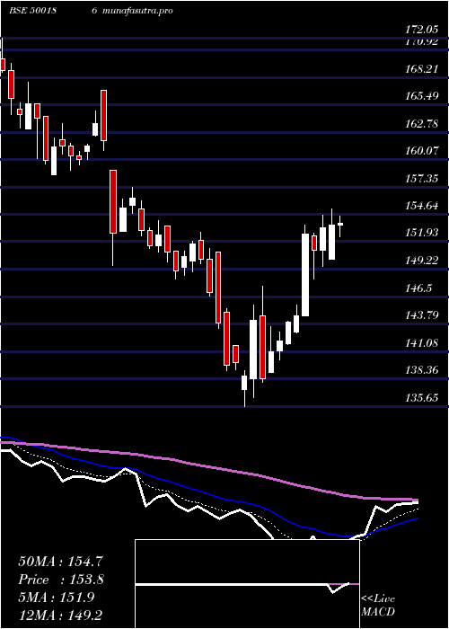Click the 12MA : 149.2 reading
Viewport: 449px width, 629px height.
[x=61, y=615]
